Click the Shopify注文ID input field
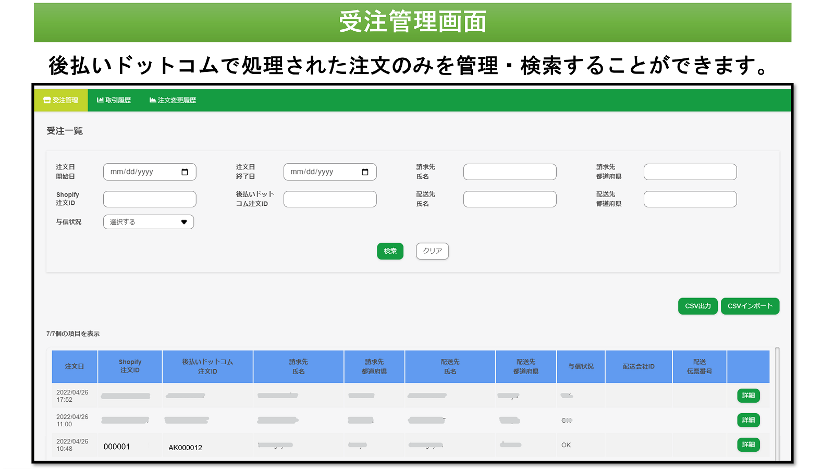This screenshot has width=834, height=469. pyautogui.click(x=150, y=199)
